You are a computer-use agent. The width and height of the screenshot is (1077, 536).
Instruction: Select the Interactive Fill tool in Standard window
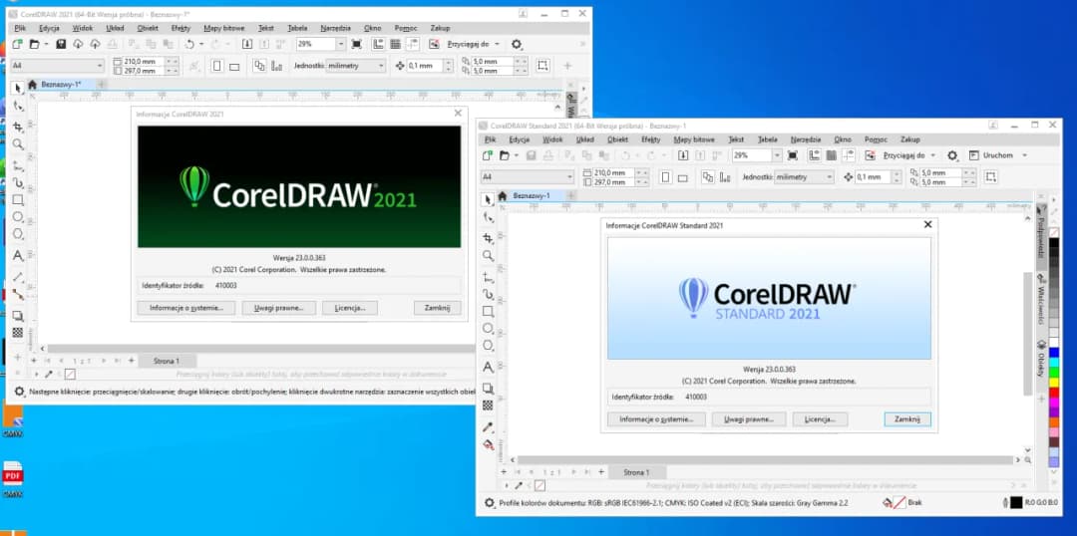point(488,444)
